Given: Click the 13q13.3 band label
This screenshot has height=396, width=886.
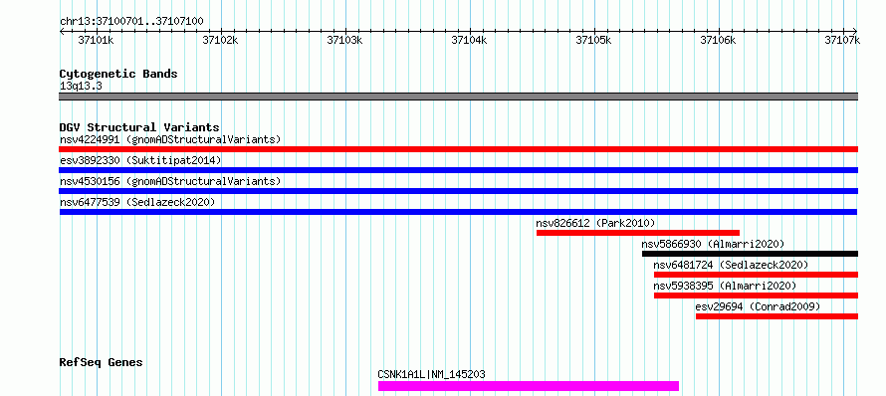Looking at the screenshot, I should click(x=81, y=87).
